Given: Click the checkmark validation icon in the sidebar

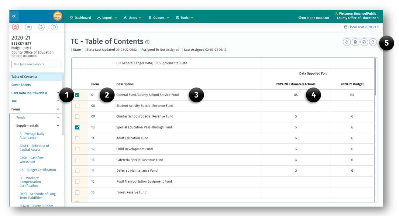Looking at the screenshot, I should tap(41, 27).
